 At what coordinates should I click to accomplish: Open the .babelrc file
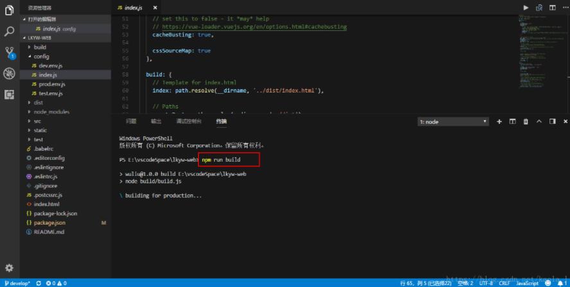[65, 149]
